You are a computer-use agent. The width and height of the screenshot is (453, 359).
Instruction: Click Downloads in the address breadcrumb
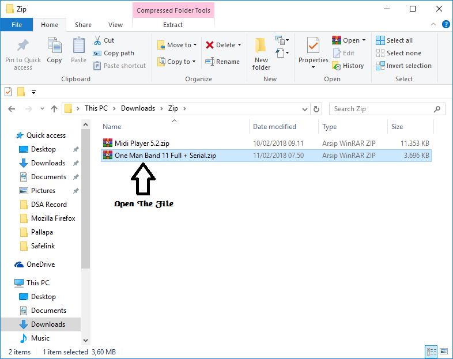click(x=138, y=108)
